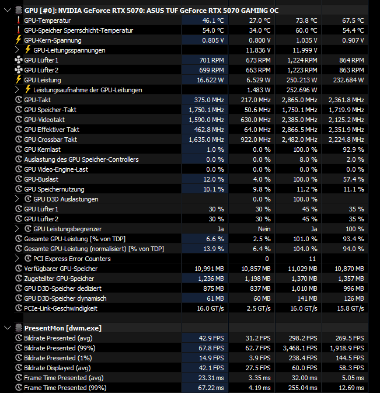Click gauge icon of GPU Leistungsbegrenzer
380x393 pixels.
(28, 229)
